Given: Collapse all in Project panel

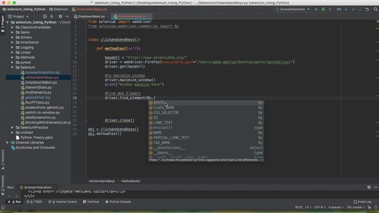Looking at the screenshot, I should tap(52, 17).
